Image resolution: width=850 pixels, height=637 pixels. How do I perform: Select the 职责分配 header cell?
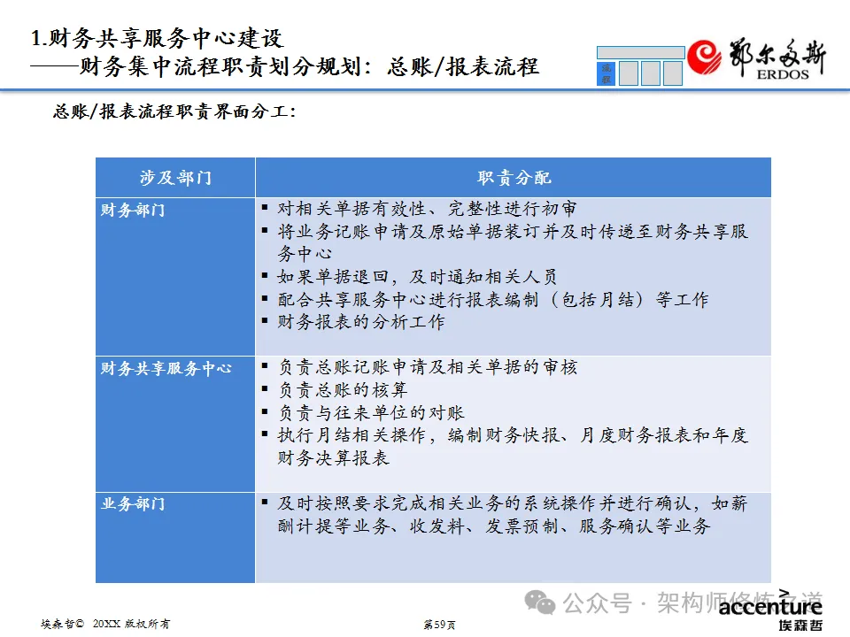[514, 178]
